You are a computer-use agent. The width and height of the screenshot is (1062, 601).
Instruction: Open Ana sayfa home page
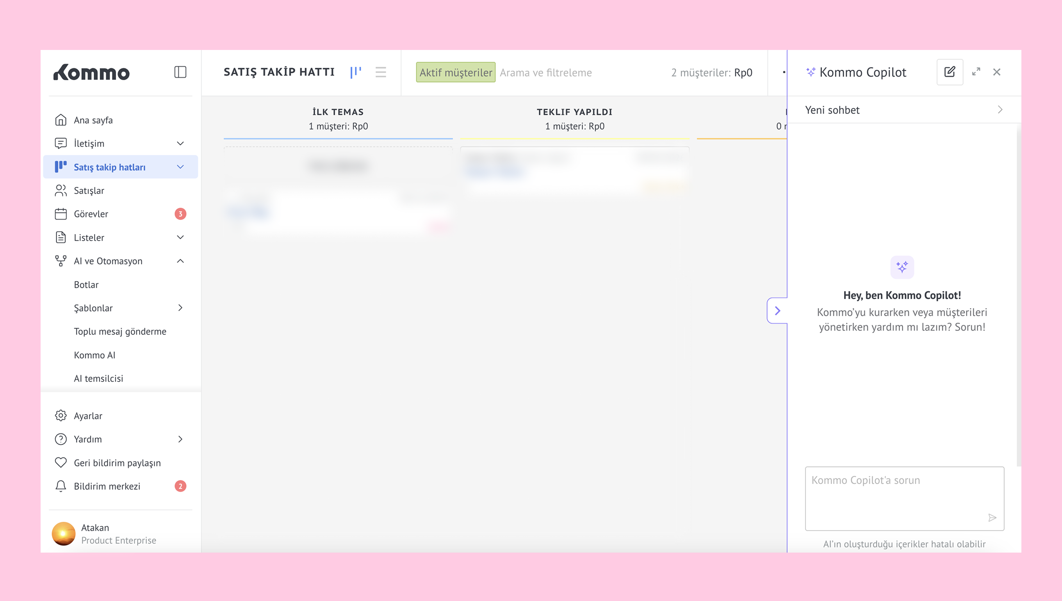click(93, 120)
